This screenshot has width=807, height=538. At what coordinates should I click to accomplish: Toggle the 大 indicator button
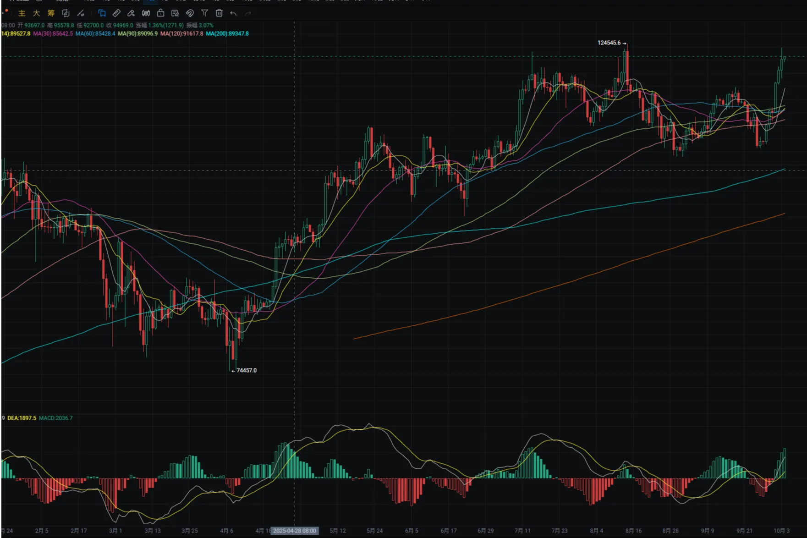(36, 13)
